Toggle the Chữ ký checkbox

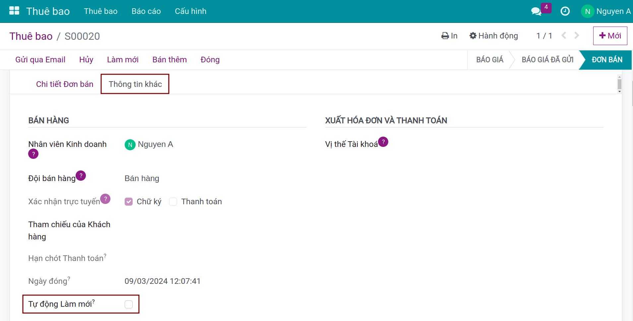(x=129, y=202)
